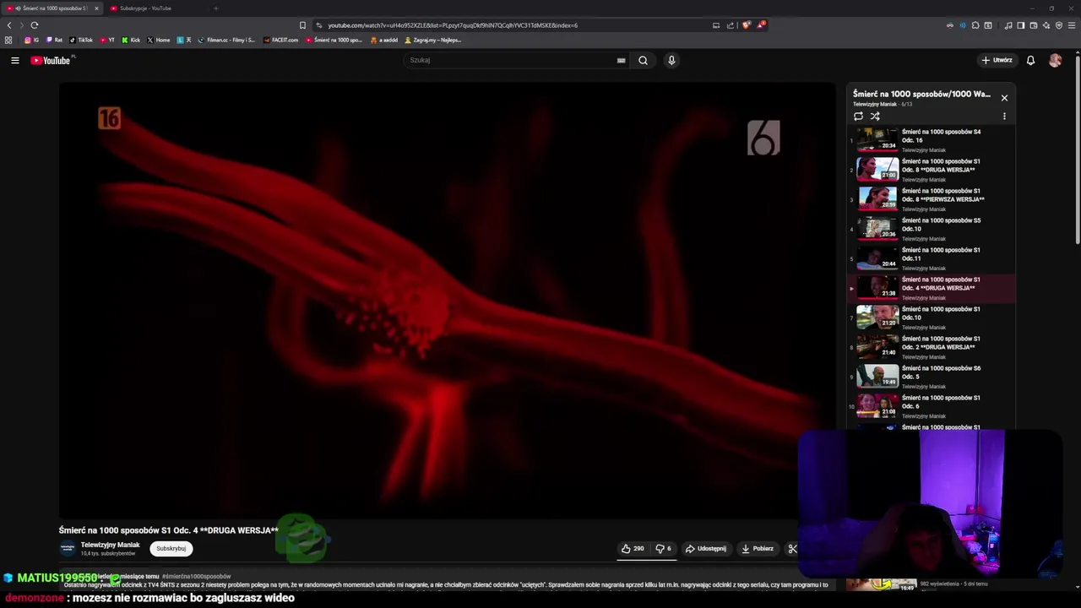Bookmark this page with the address bar icon

302,25
